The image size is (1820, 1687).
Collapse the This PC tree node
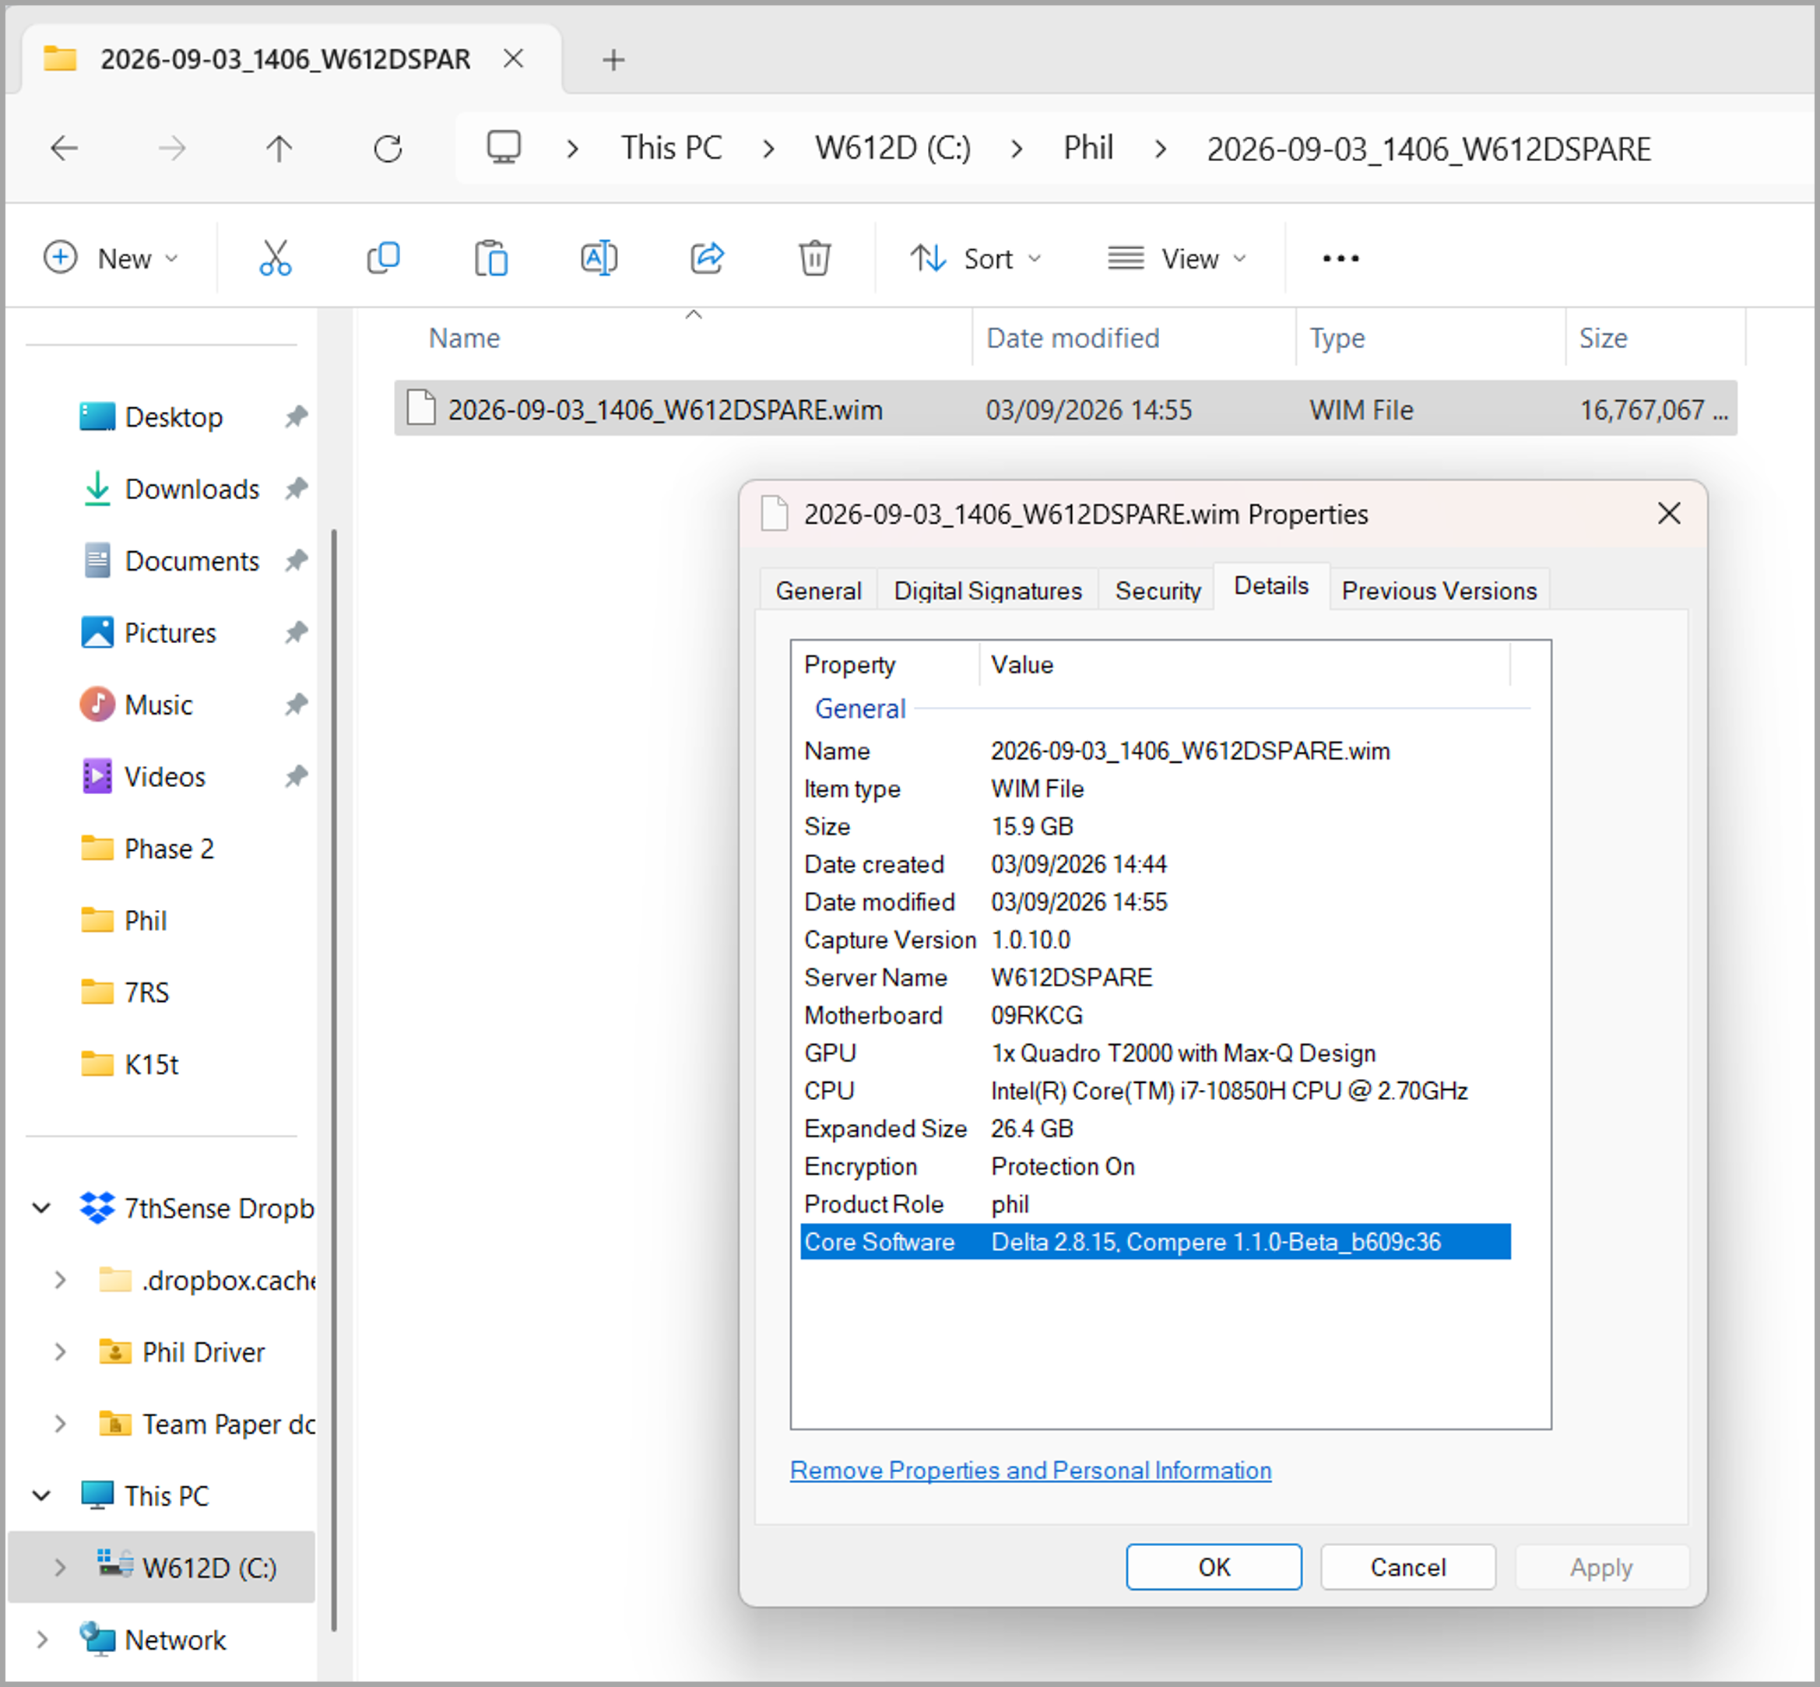pyautogui.click(x=41, y=1495)
